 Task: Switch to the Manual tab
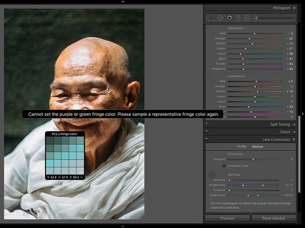[257, 147]
